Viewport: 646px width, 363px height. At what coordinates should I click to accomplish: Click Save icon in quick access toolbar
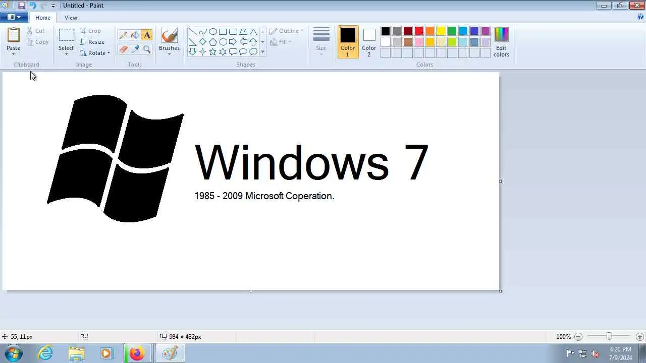coord(21,6)
